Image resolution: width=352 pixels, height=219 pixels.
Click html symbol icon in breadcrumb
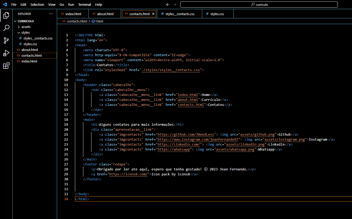93,21
